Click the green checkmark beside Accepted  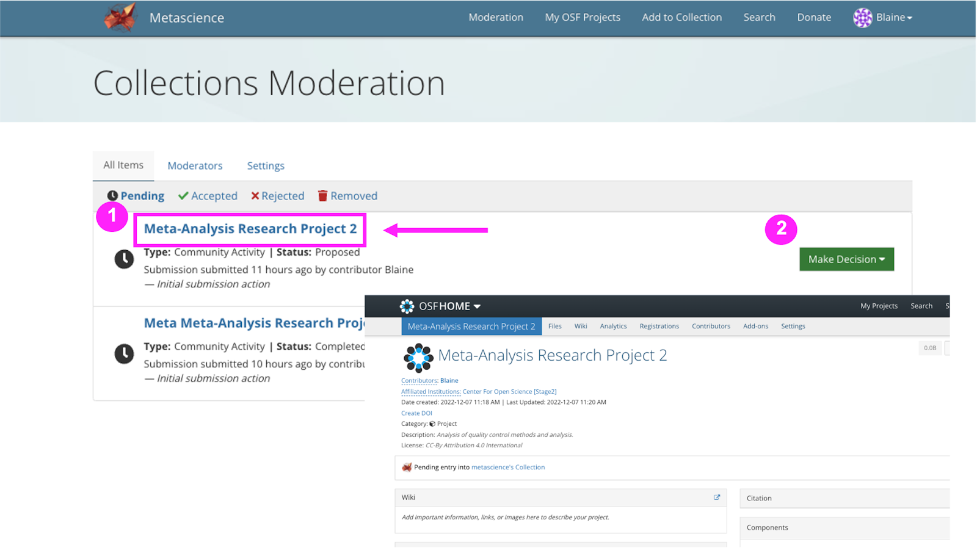point(183,196)
